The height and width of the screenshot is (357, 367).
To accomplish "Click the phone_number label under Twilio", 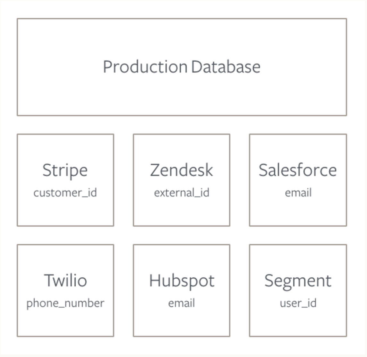I will (65, 303).
